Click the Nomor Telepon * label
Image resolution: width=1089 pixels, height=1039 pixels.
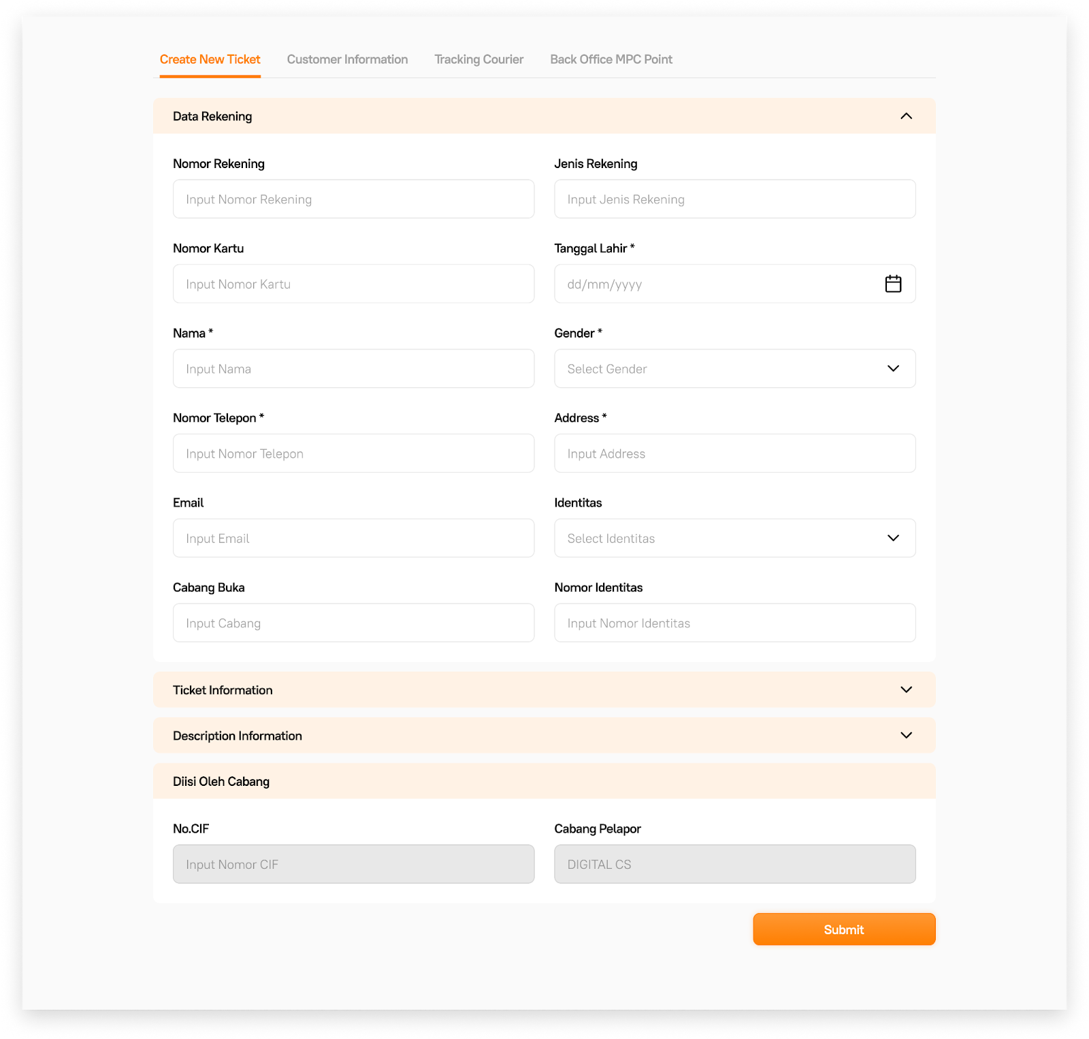[218, 418]
